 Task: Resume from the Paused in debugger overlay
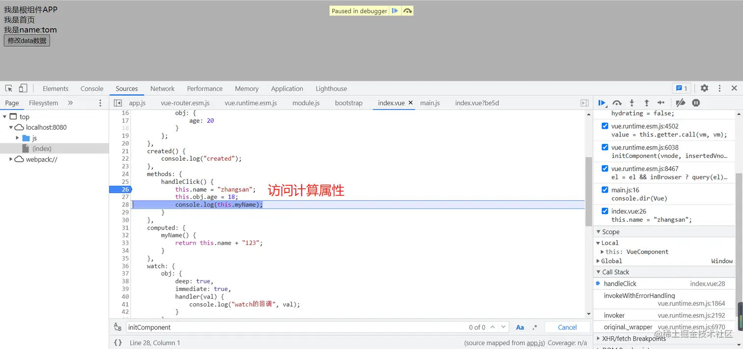point(395,11)
